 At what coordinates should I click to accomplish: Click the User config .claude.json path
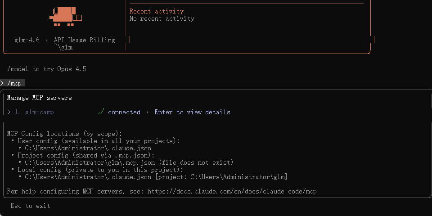(88, 148)
